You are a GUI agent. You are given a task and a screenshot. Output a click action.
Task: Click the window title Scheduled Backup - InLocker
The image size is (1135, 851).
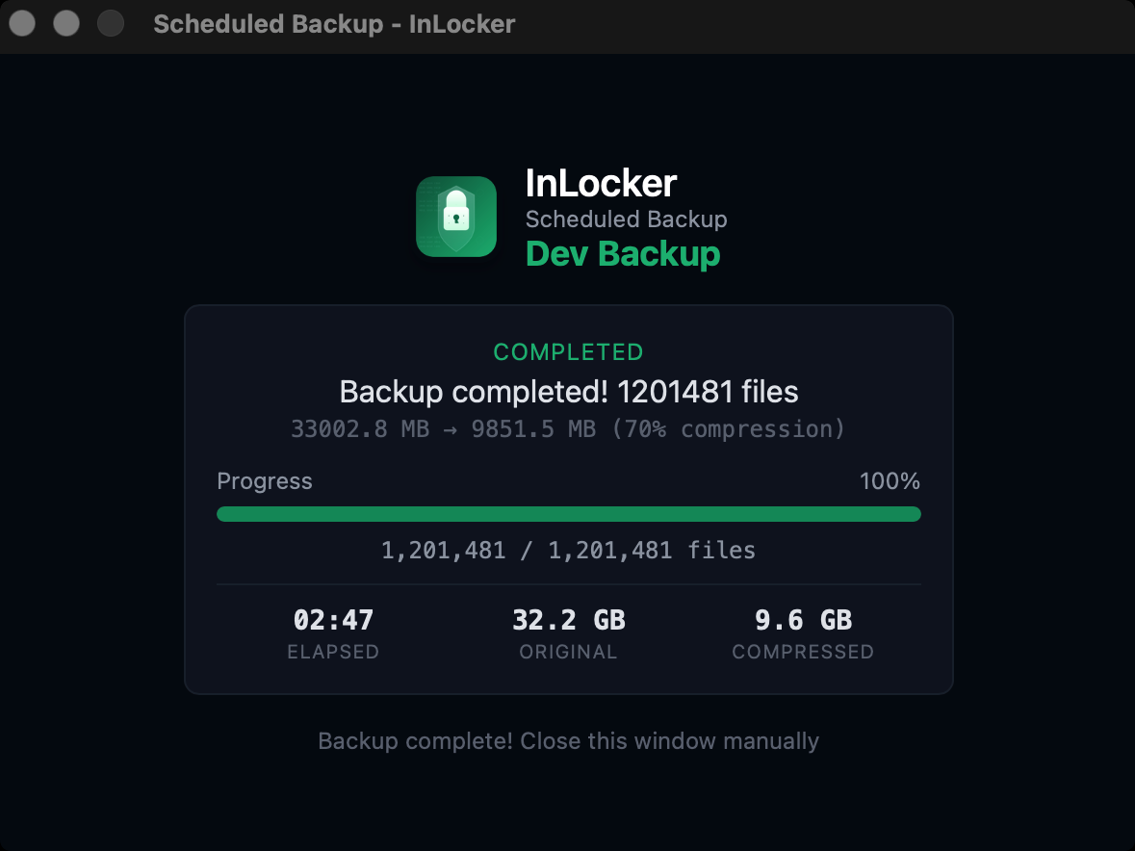334,24
